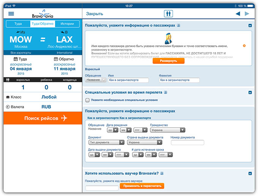Image resolution: width=258 pixels, height=196 pixels.
Task: Click the battery indicator
Action: [x=250, y=6]
